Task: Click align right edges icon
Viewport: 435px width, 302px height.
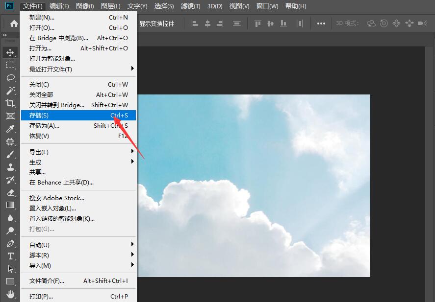Action: point(220,23)
